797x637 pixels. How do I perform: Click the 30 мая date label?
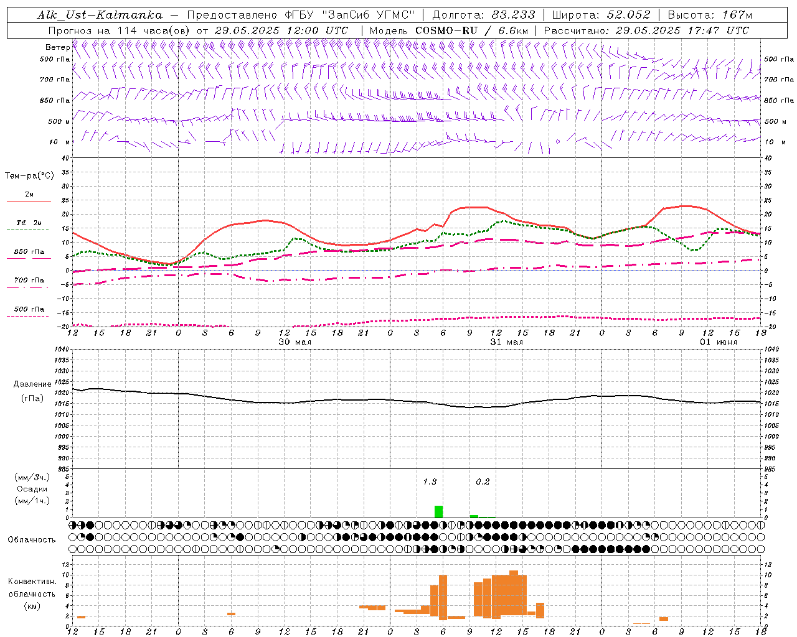295,342
